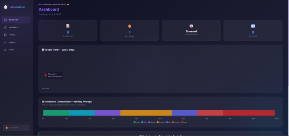Click the date Thursday, June 4, 2026
This screenshot has width=289, height=136.
[x=50, y=14]
